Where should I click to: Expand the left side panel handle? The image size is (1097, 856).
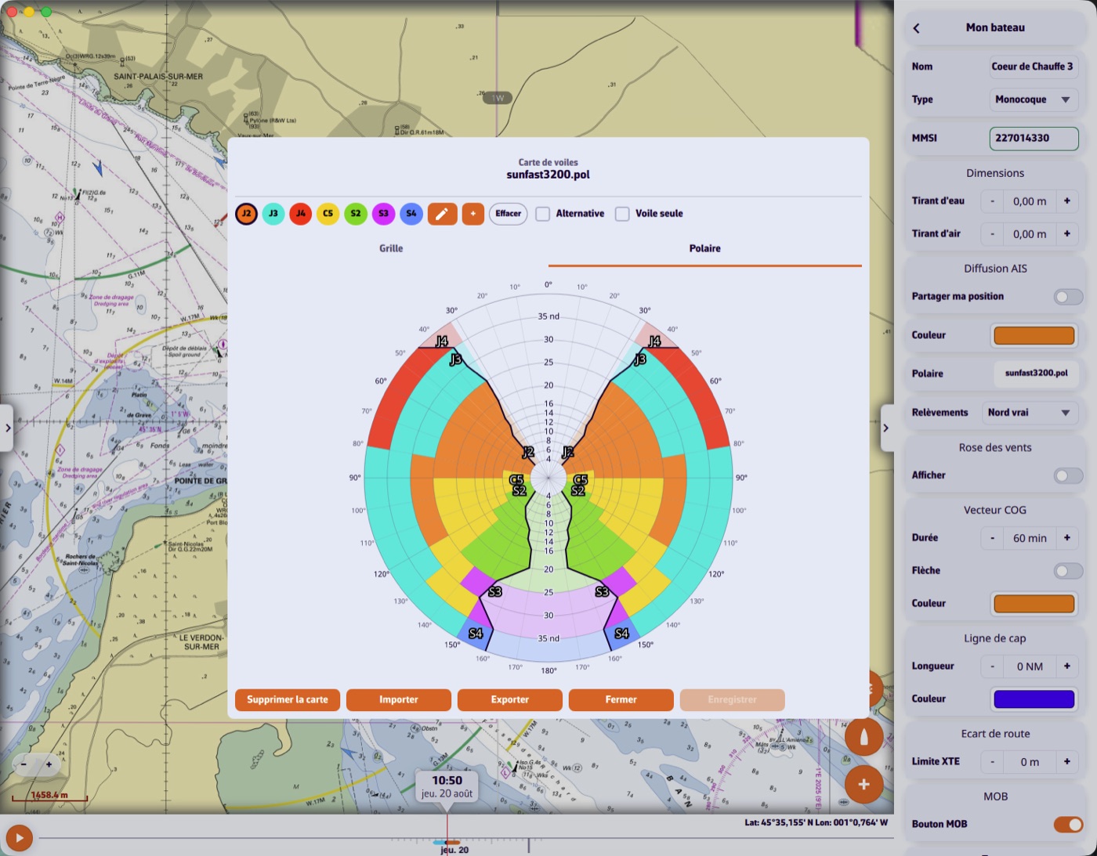(x=7, y=428)
